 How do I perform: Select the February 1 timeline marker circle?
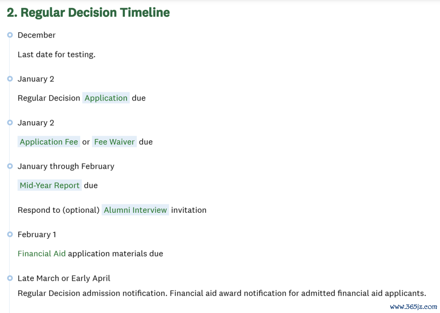click(10, 234)
